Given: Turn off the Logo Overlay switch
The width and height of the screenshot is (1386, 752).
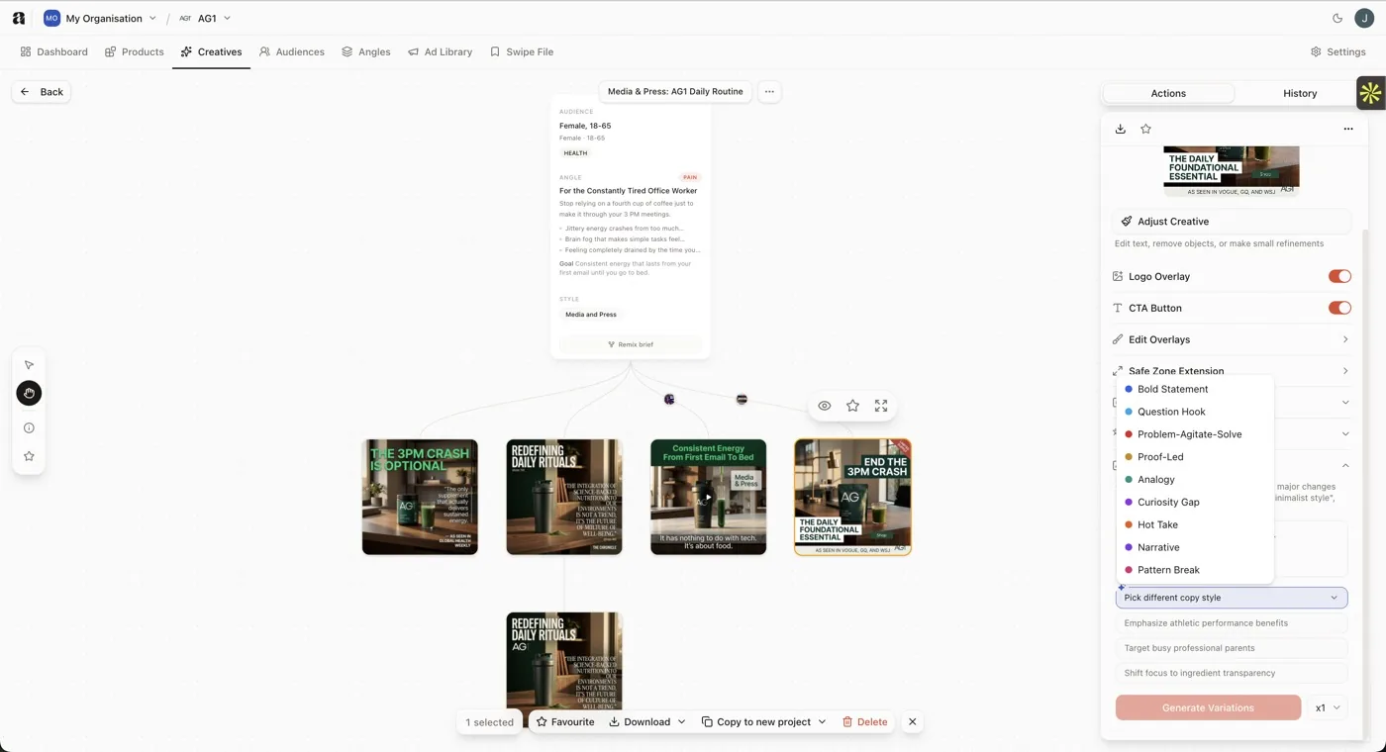Looking at the screenshot, I should click(x=1339, y=276).
